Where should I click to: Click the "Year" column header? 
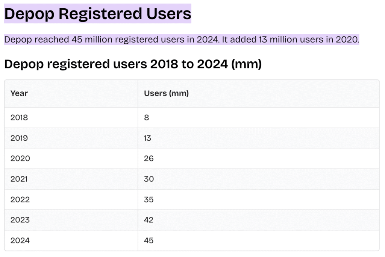pos(19,93)
